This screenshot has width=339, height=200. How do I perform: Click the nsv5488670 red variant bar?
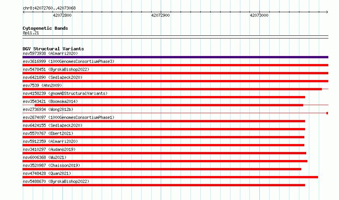coord(164,185)
